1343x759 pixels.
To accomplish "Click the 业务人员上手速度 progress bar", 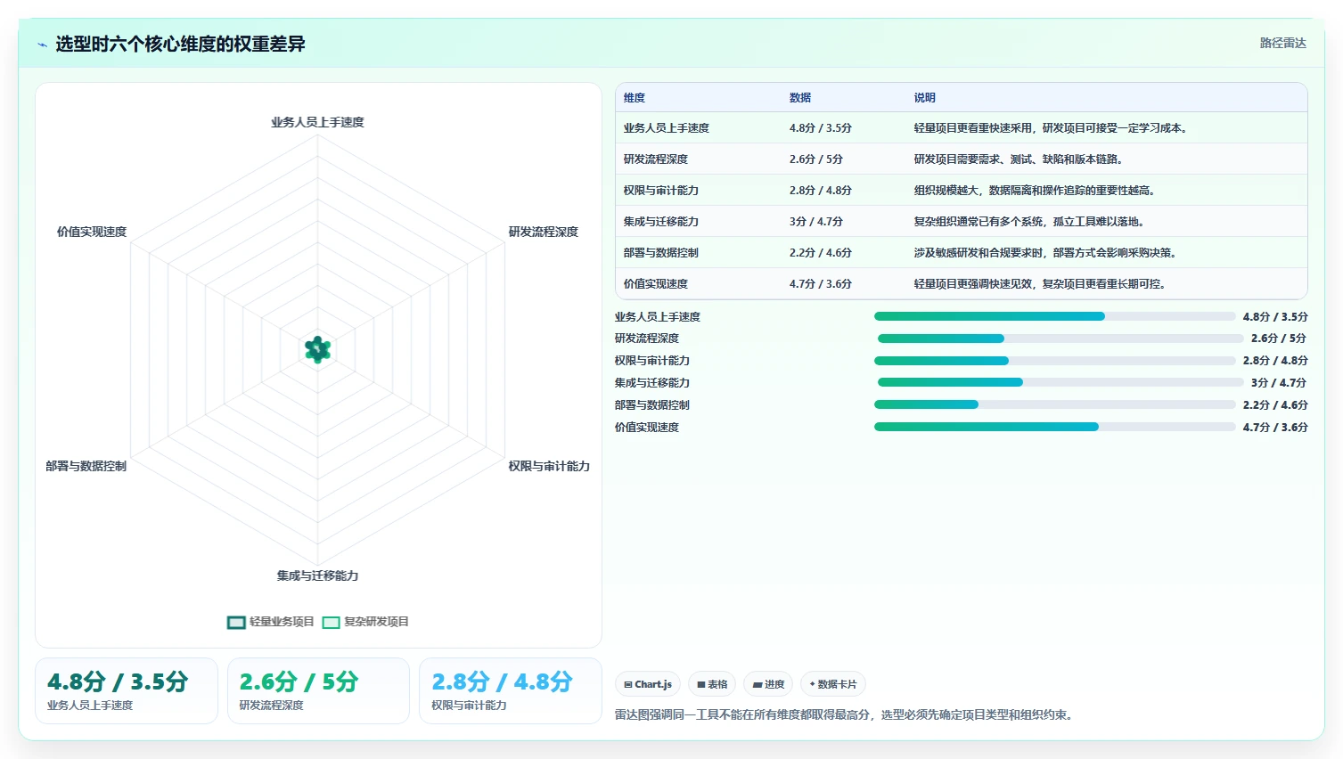I will (x=1055, y=316).
